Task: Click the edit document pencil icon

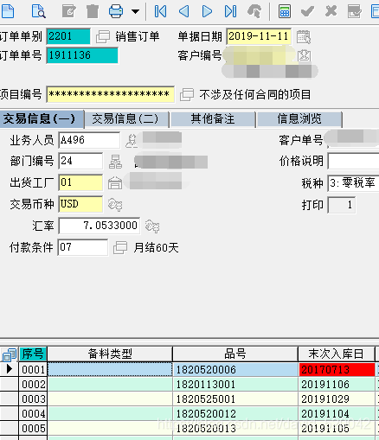Action: click(69, 11)
